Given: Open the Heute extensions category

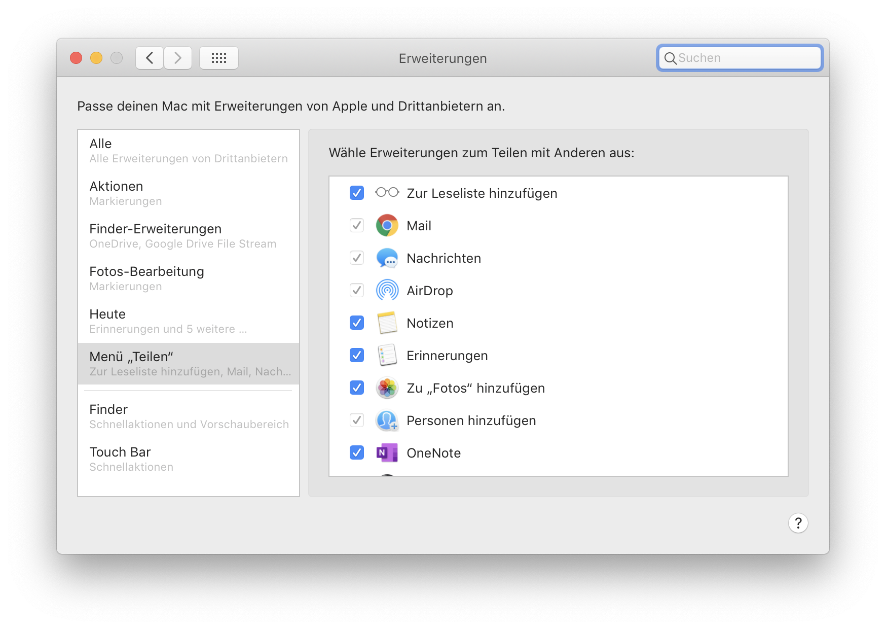Looking at the screenshot, I should 188,321.
